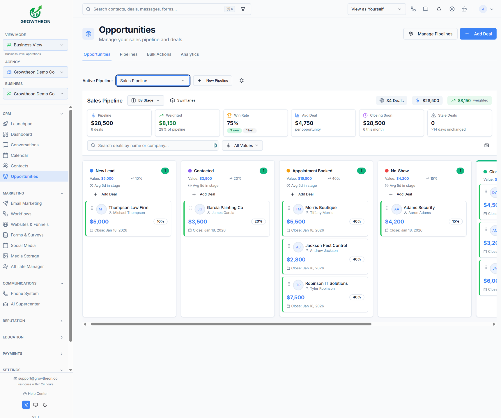Click the support lifebuoy icon
This screenshot has width=501, height=418.
pos(452,9)
